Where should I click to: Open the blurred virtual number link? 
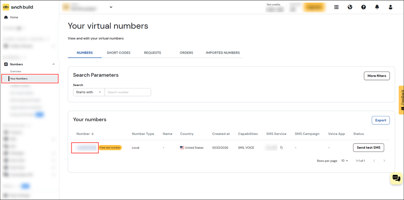pos(86,147)
